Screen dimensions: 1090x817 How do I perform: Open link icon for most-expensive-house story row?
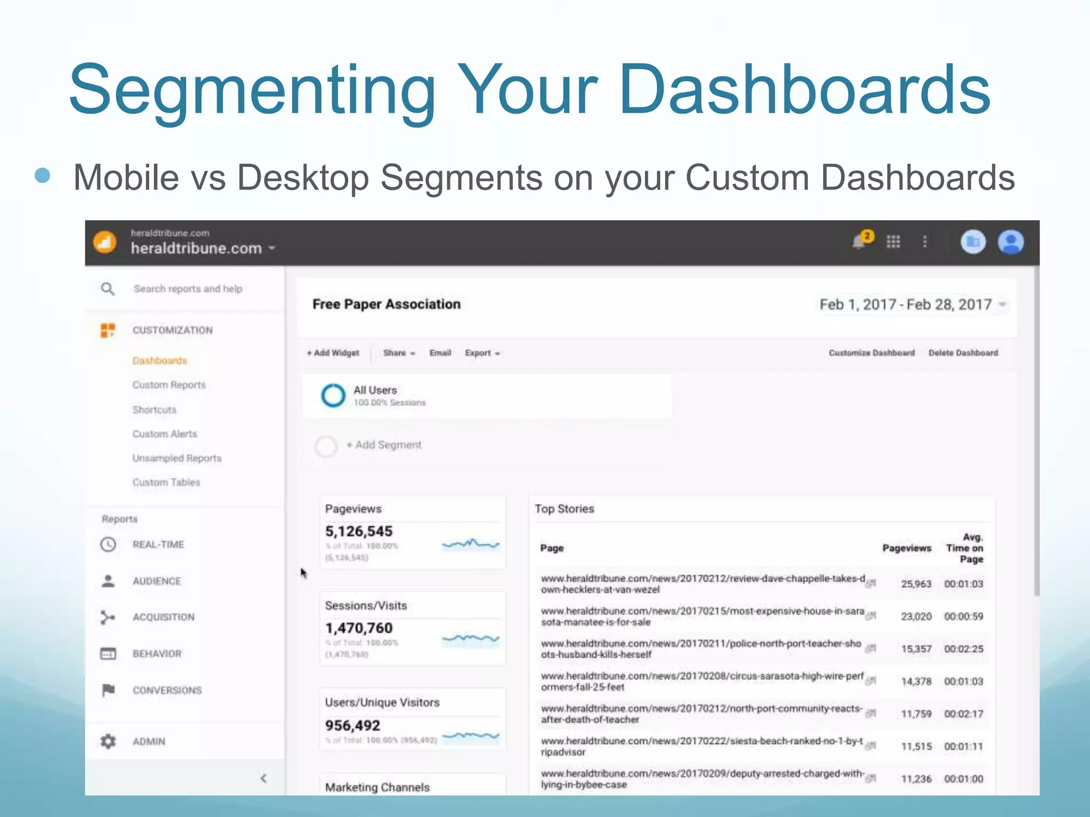(x=871, y=616)
